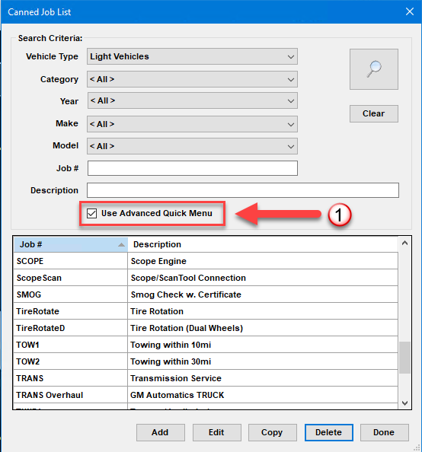The image size is (422, 452).
Task: Click the Copy button
Action: pos(272,432)
